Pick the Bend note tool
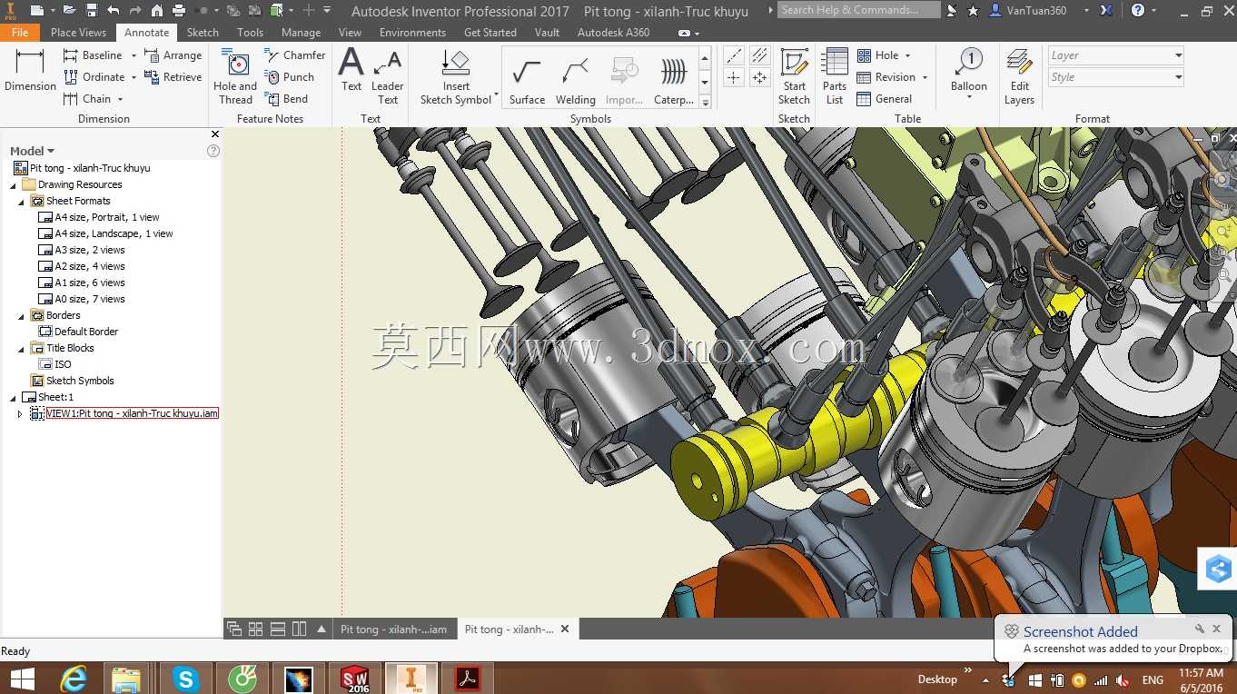 tap(286, 99)
